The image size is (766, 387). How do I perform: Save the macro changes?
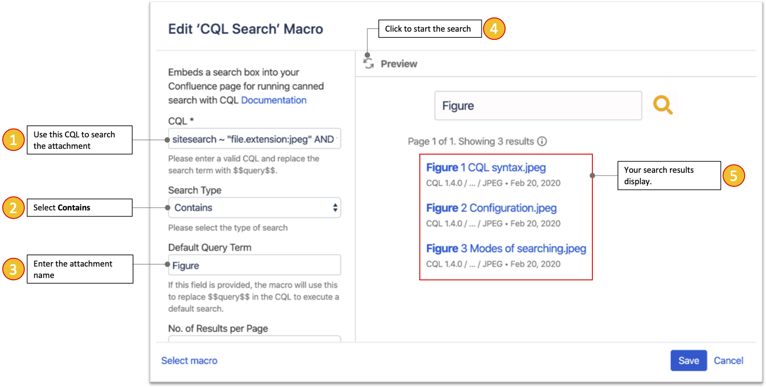click(x=688, y=360)
